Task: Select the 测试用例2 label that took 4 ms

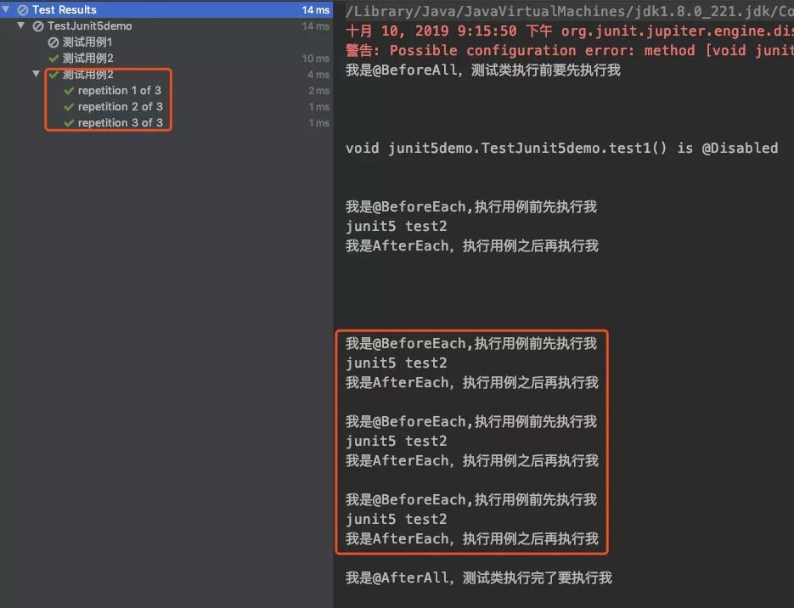Action: point(87,75)
